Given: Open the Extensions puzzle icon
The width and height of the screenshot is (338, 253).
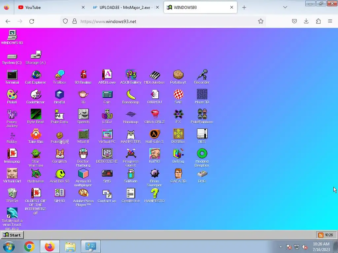Looking at the screenshot, I should tap(318, 21).
